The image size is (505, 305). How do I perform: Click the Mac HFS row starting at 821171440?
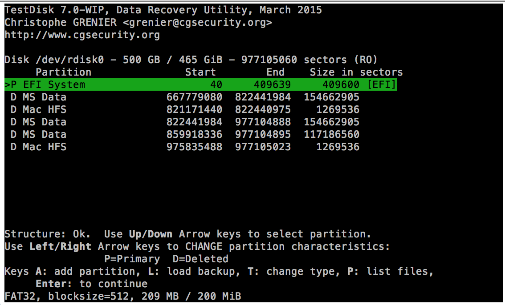click(x=185, y=109)
